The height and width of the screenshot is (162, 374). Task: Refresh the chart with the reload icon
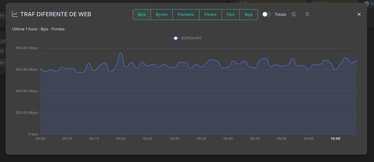coord(307,14)
